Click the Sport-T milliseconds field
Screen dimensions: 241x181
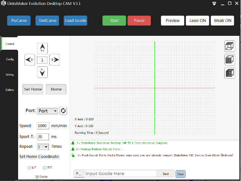43,137
